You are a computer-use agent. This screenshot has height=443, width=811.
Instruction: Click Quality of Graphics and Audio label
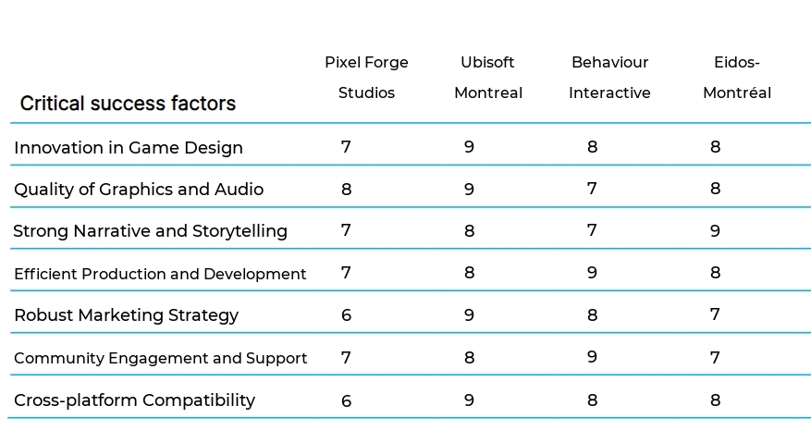139,190
